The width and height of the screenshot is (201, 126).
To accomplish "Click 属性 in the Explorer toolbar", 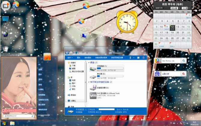I will [79, 58].
